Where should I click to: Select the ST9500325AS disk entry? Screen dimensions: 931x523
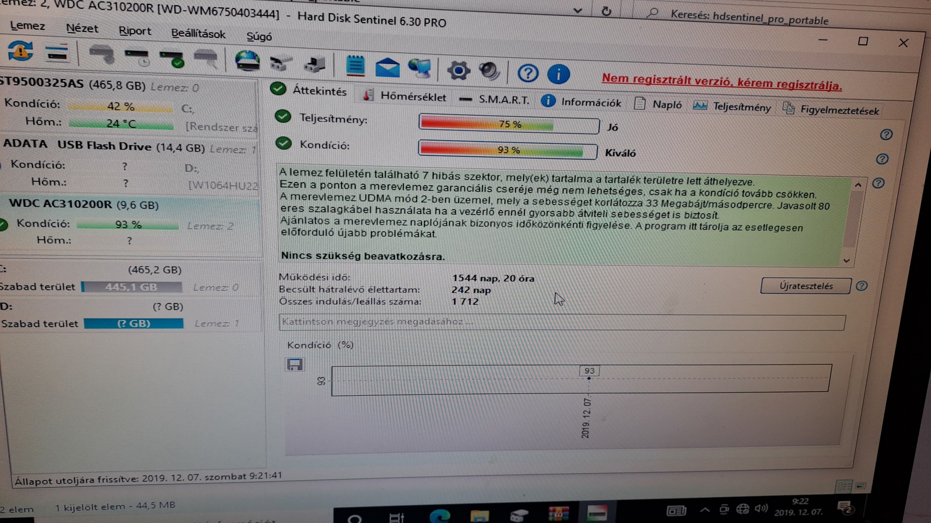click(72, 84)
